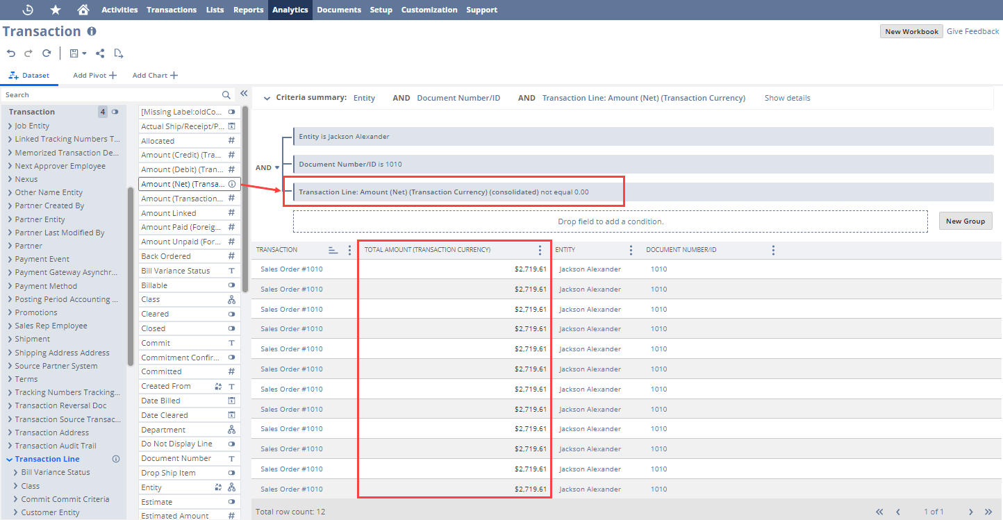
Task: Select the Bill Variance Status text field
Action: 190,271
